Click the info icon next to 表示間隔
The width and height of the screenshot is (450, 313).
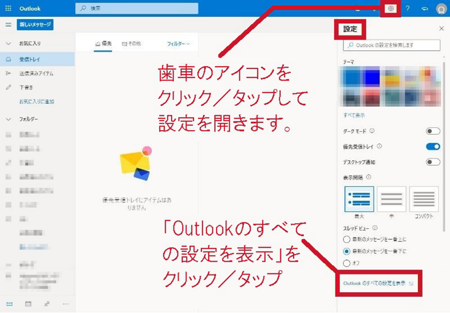click(x=368, y=177)
